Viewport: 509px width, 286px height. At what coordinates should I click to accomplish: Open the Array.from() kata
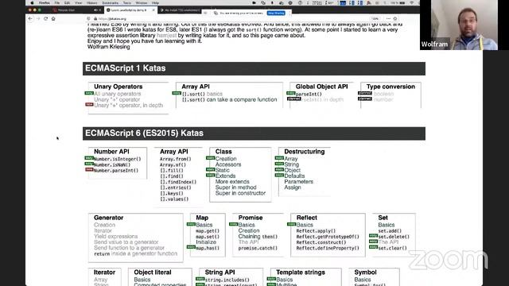[175, 159]
